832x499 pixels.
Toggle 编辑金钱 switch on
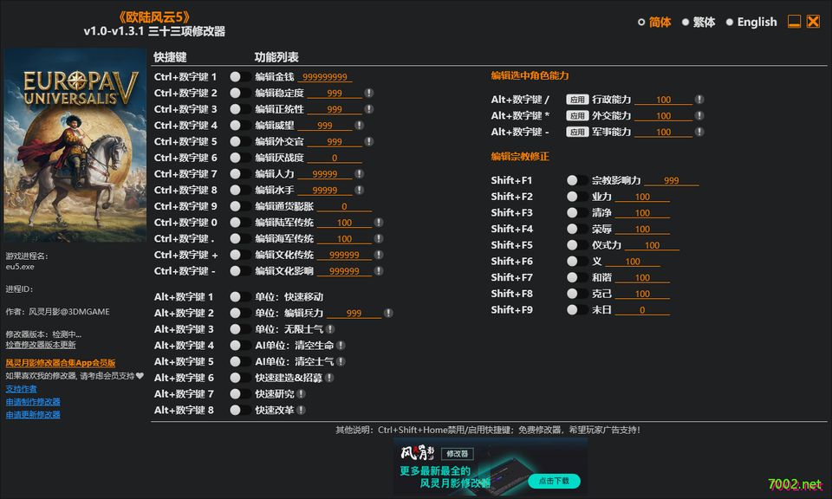point(240,77)
